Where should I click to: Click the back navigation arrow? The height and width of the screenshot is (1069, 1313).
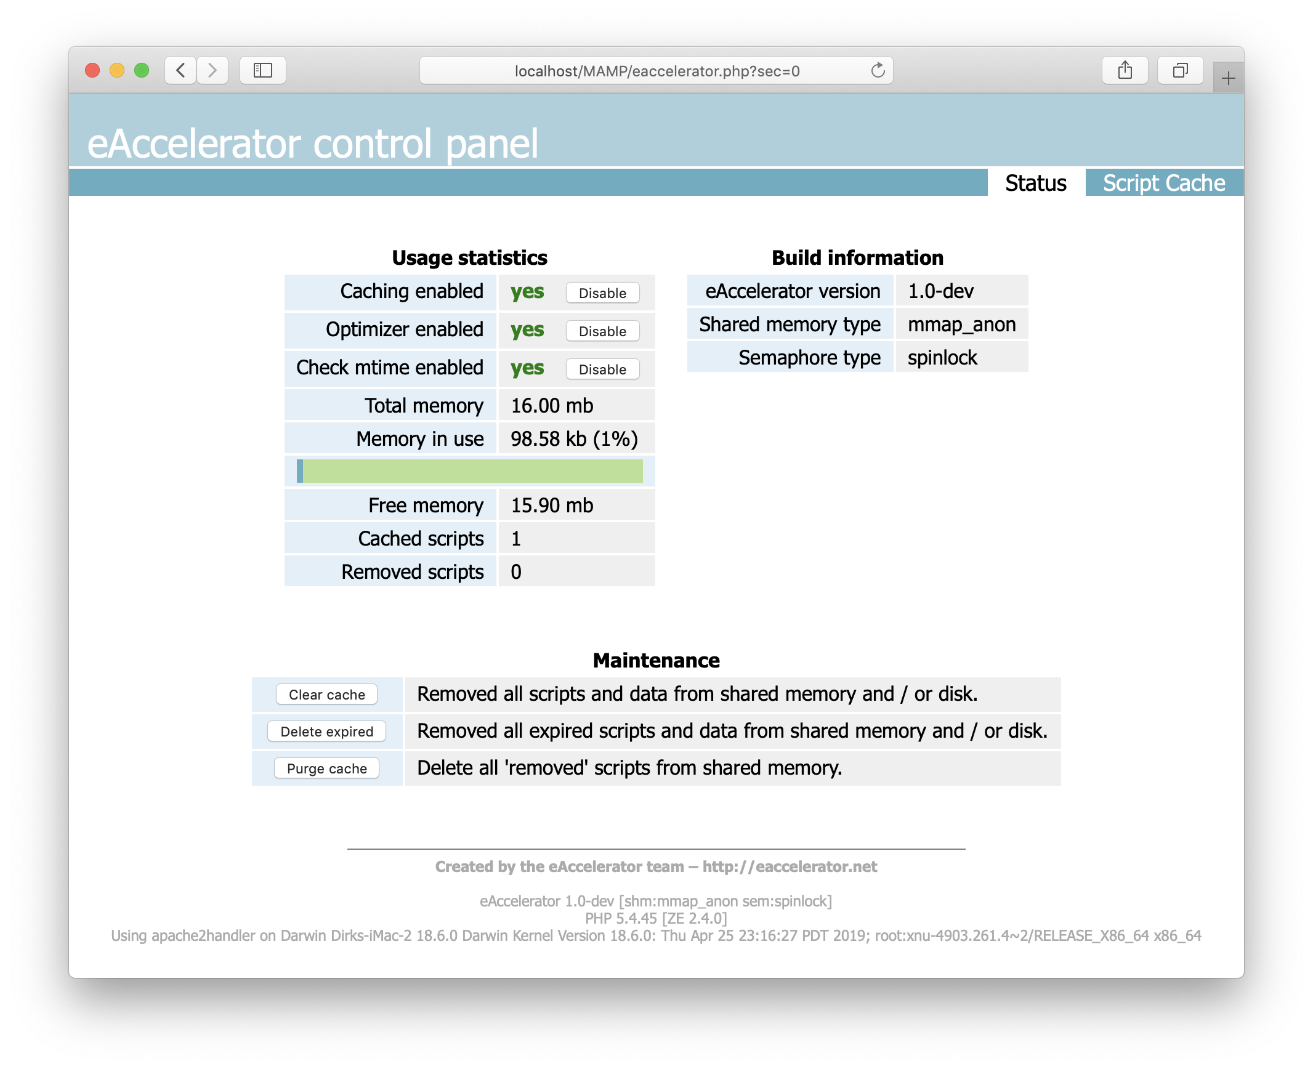(x=180, y=70)
